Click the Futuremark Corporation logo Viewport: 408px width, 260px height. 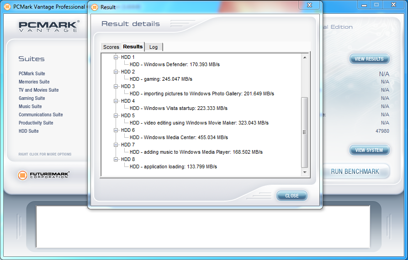pyautogui.click(x=43, y=175)
